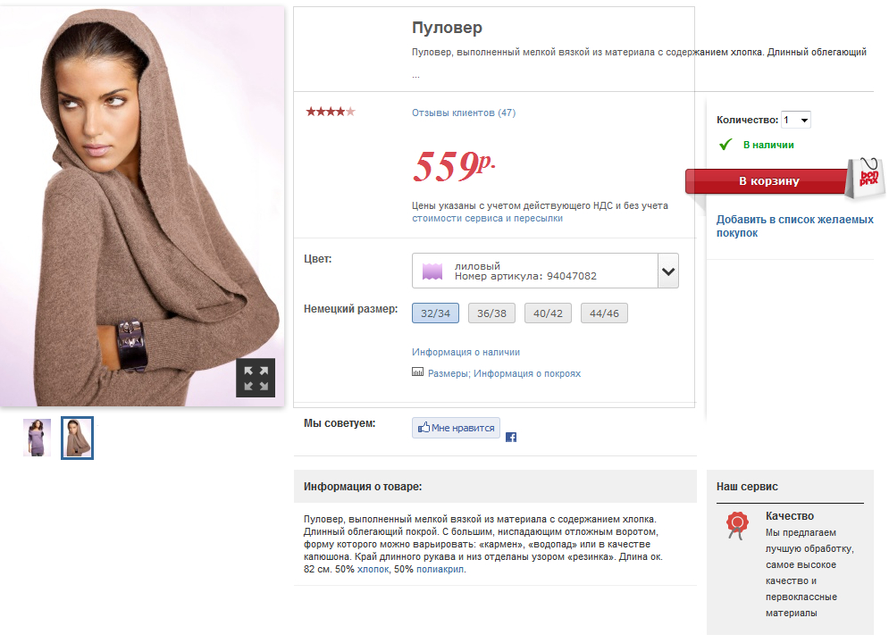Add item with 'В корзину' button
Viewport: 889px width, 643px height.
click(768, 181)
